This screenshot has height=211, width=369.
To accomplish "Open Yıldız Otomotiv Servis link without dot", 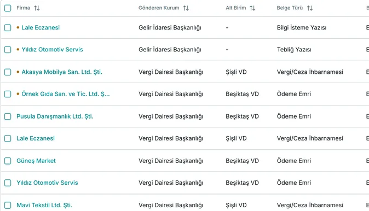I will (47, 183).
